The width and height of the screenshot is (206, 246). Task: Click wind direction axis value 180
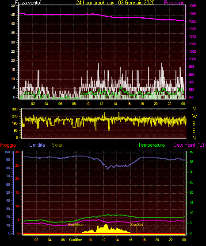(x=15, y=124)
